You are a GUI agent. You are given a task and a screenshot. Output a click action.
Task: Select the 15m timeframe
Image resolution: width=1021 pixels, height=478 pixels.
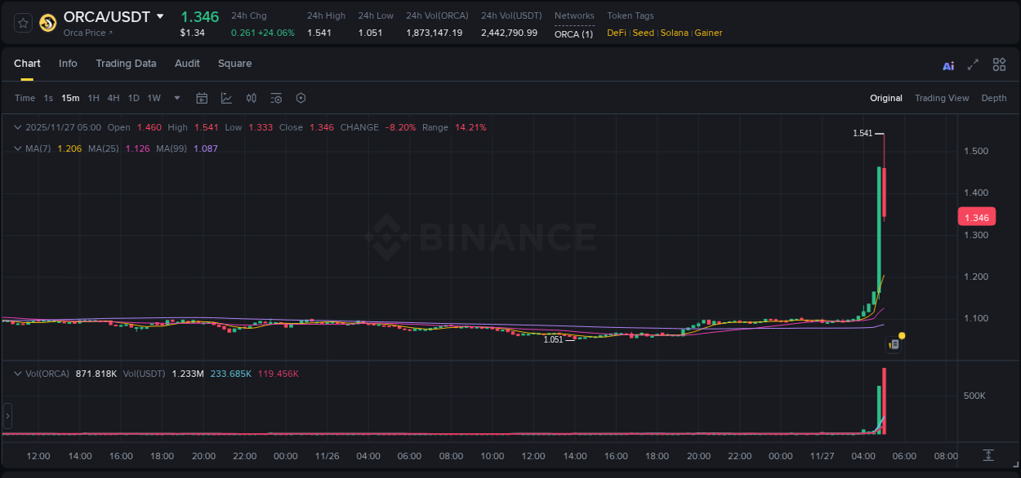coord(69,97)
